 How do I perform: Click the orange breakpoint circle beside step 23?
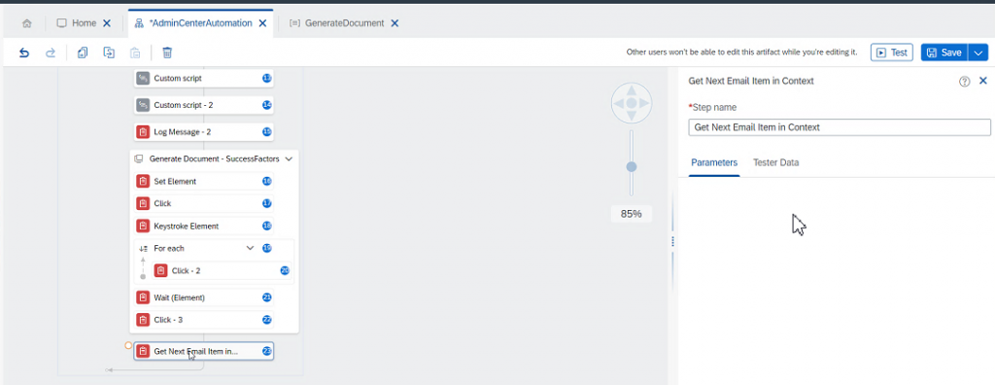[x=128, y=345]
